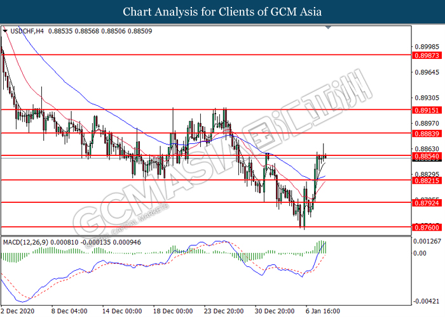Click the 14 Dec 00:00 date label

click(x=122, y=311)
